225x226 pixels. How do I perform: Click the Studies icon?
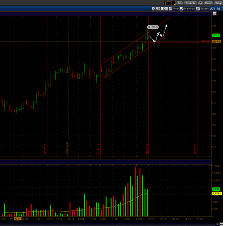point(198,8)
